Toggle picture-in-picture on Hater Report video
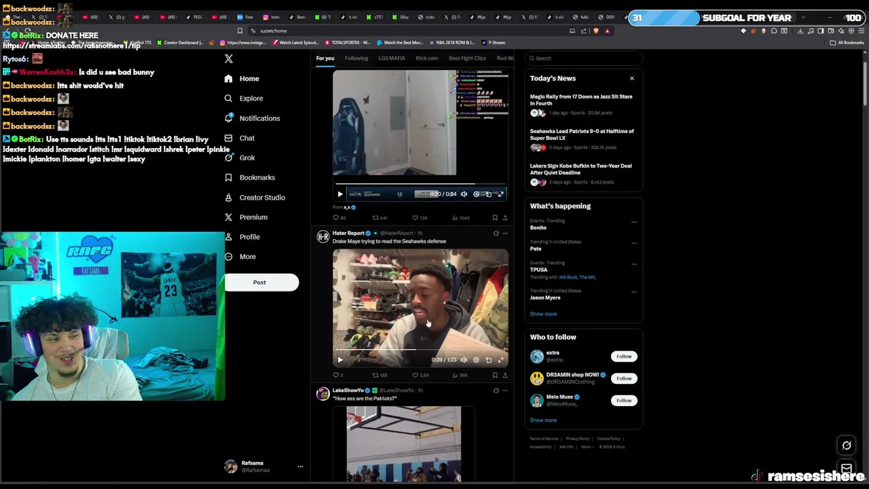 point(488,360)
